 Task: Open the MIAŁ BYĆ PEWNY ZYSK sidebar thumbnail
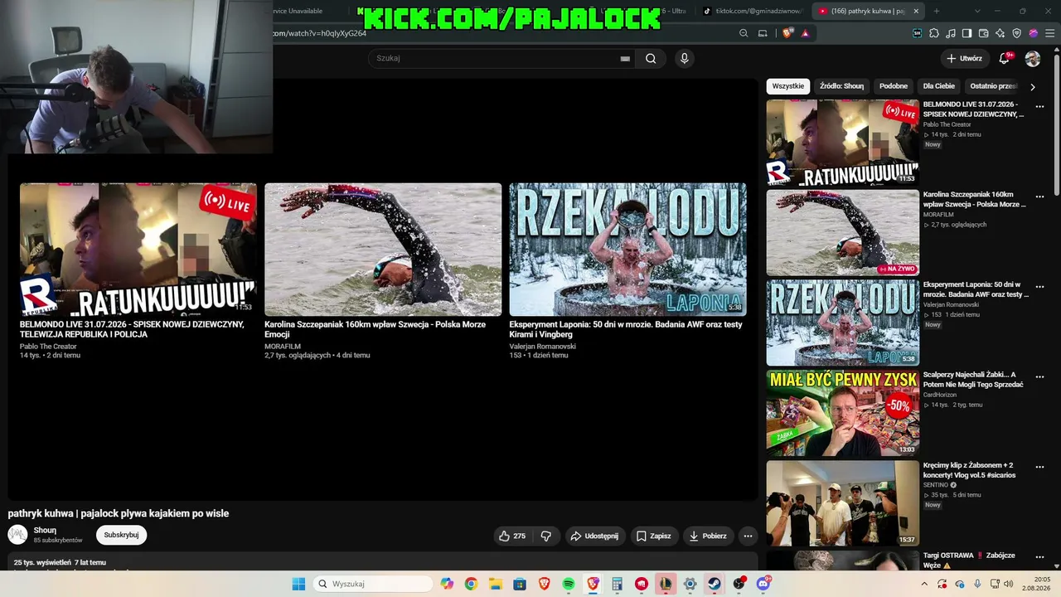843,413
